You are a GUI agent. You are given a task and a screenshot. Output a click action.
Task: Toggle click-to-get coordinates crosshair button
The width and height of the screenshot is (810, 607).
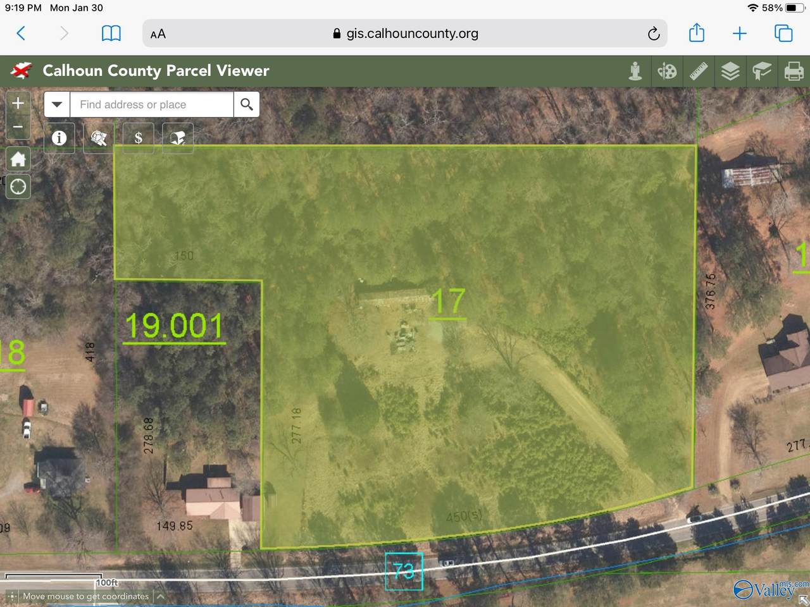(x=12, y=596)
